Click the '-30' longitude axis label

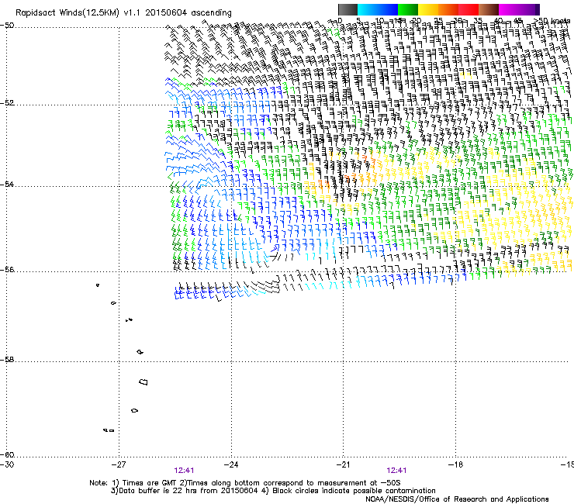[x=7, y=464]
